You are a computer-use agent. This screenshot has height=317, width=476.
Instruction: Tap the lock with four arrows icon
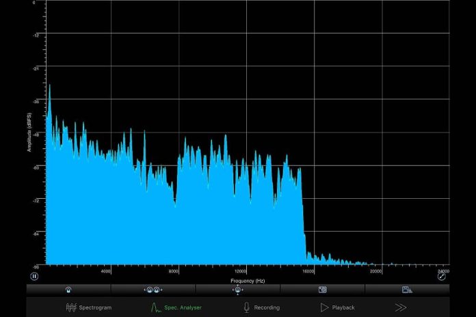[238, 290]
